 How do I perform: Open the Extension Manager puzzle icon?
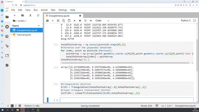point(7,65)
